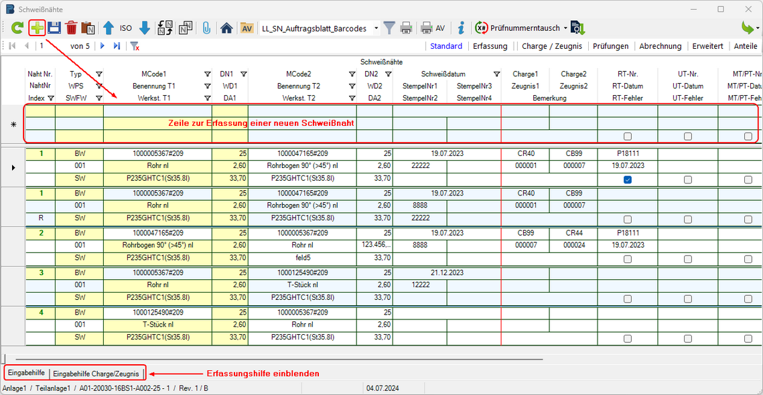
Task: Expand the Prüfnummerntausch dropdown arrow
Action: click(565, 28)
